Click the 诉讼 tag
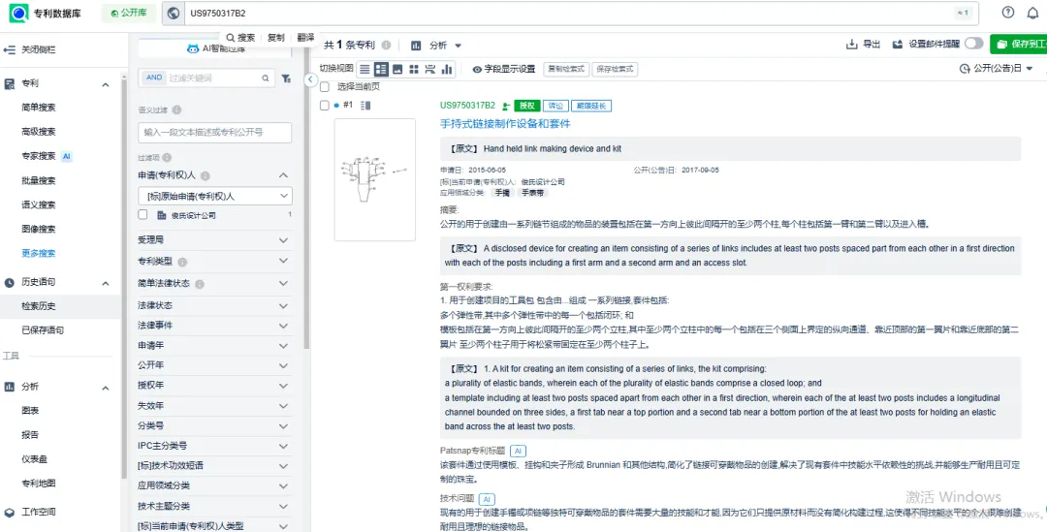Screen dimensions: 1047x532 pyautogui.click(x=555, y=106)
